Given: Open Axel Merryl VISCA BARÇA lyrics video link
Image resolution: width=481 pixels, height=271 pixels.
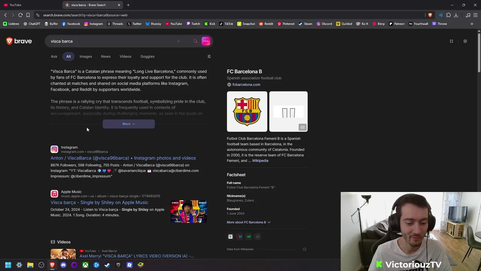Looking at the screenshot, I should click(137, 256).
